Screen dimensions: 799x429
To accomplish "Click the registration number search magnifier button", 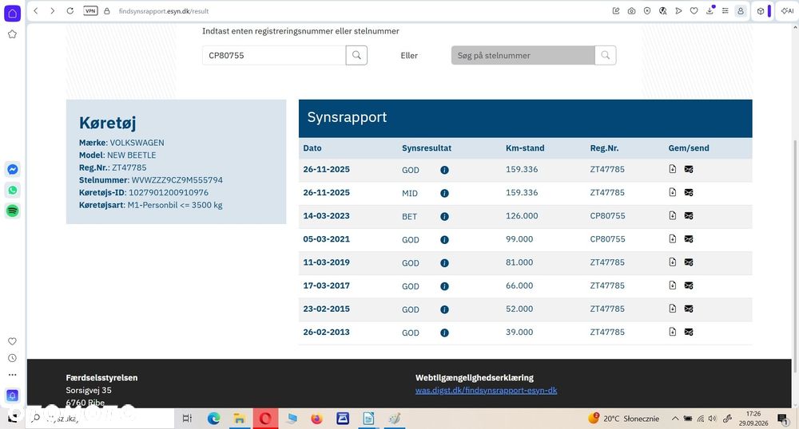I will 356,55.
